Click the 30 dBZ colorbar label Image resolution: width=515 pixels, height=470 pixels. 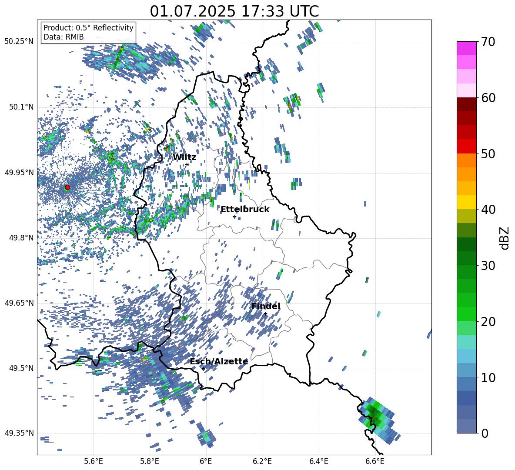[488, 265]
